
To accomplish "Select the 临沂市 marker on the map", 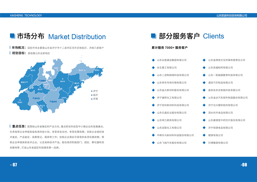I will [x=51, y=102].
